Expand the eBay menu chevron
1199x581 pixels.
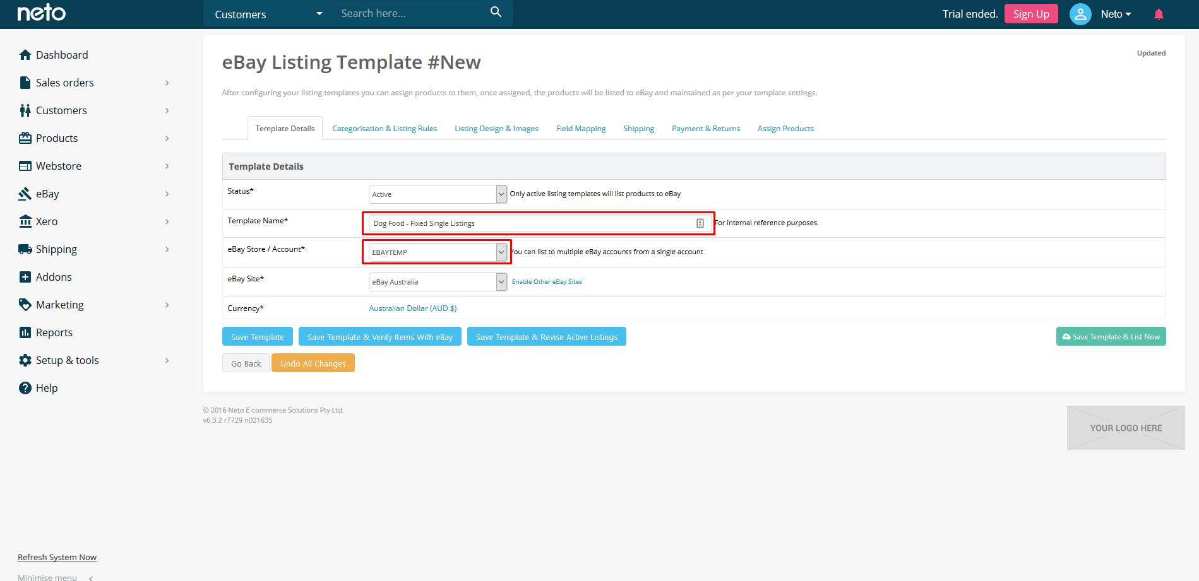click(x=167, y=194)
